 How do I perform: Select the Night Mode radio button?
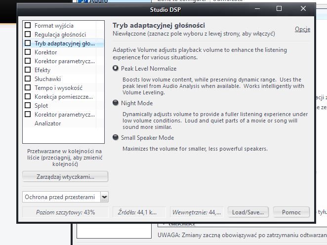click(115, 103)
